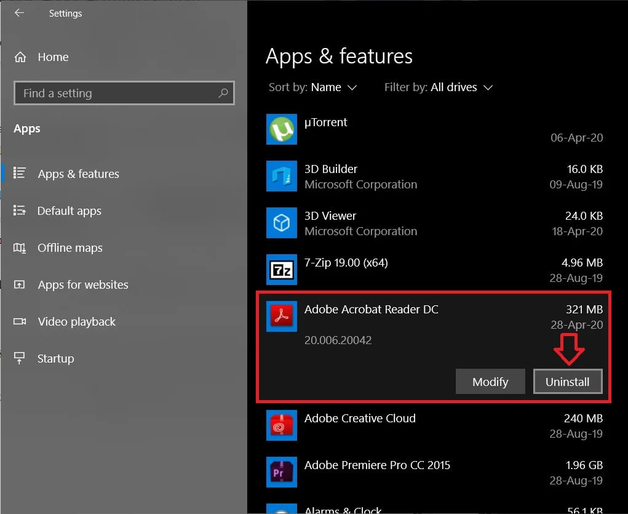Click the back arrow in Settings
This screenshot has width=628, height=514.
19,13
